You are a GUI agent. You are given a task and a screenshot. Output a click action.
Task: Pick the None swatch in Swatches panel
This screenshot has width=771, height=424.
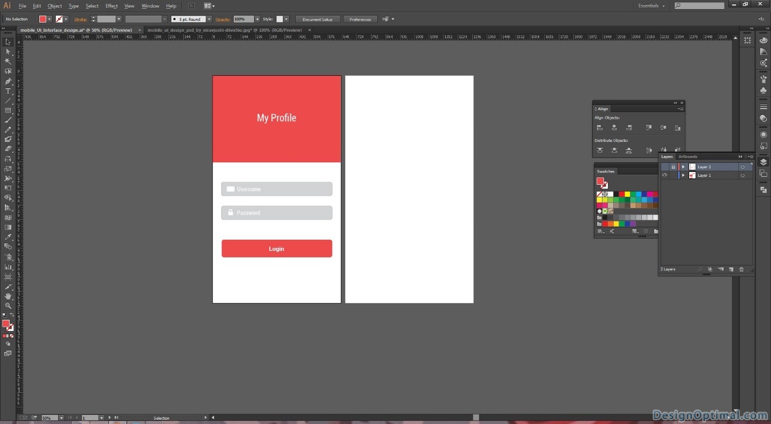(599, 194)
